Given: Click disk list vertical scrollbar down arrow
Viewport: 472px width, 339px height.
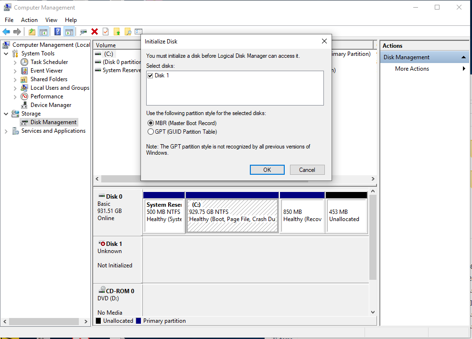Looking at the screenshot, I should click(x=373, y=312).
